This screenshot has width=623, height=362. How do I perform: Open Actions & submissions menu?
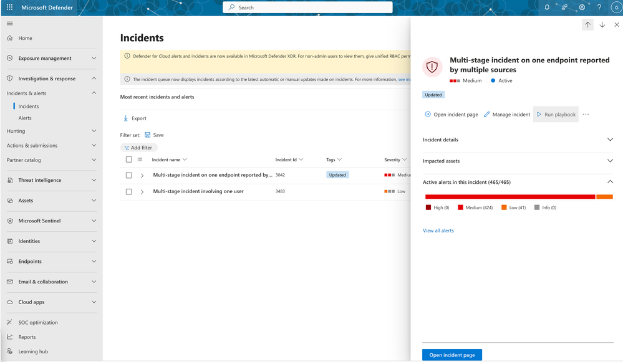tap(52, 145)
